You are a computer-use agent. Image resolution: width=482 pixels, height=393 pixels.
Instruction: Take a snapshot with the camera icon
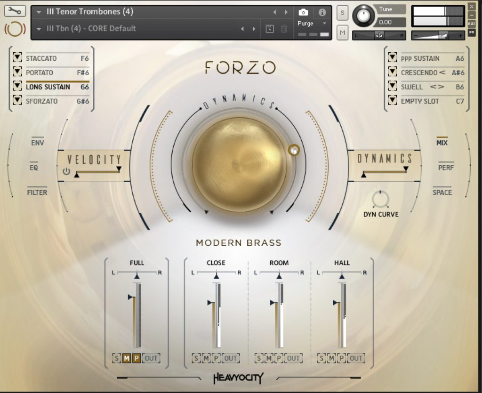coord(303,12)
